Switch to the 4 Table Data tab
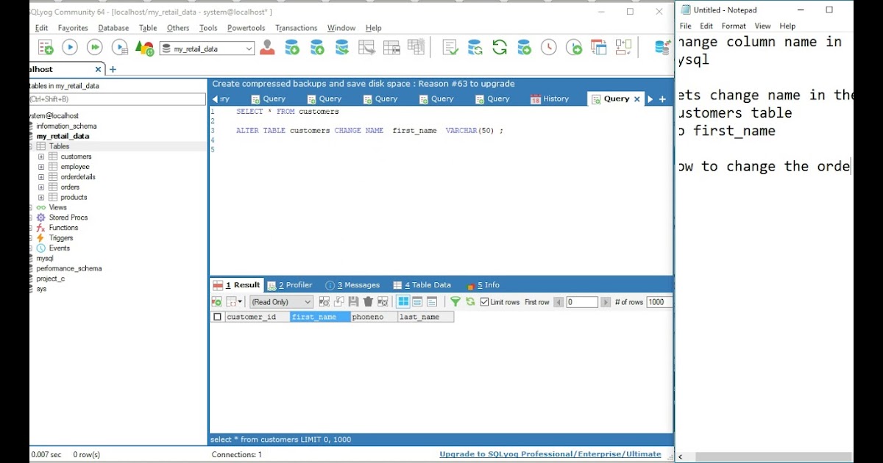This screenshot has width=883, height=463. tap(422, 285)
